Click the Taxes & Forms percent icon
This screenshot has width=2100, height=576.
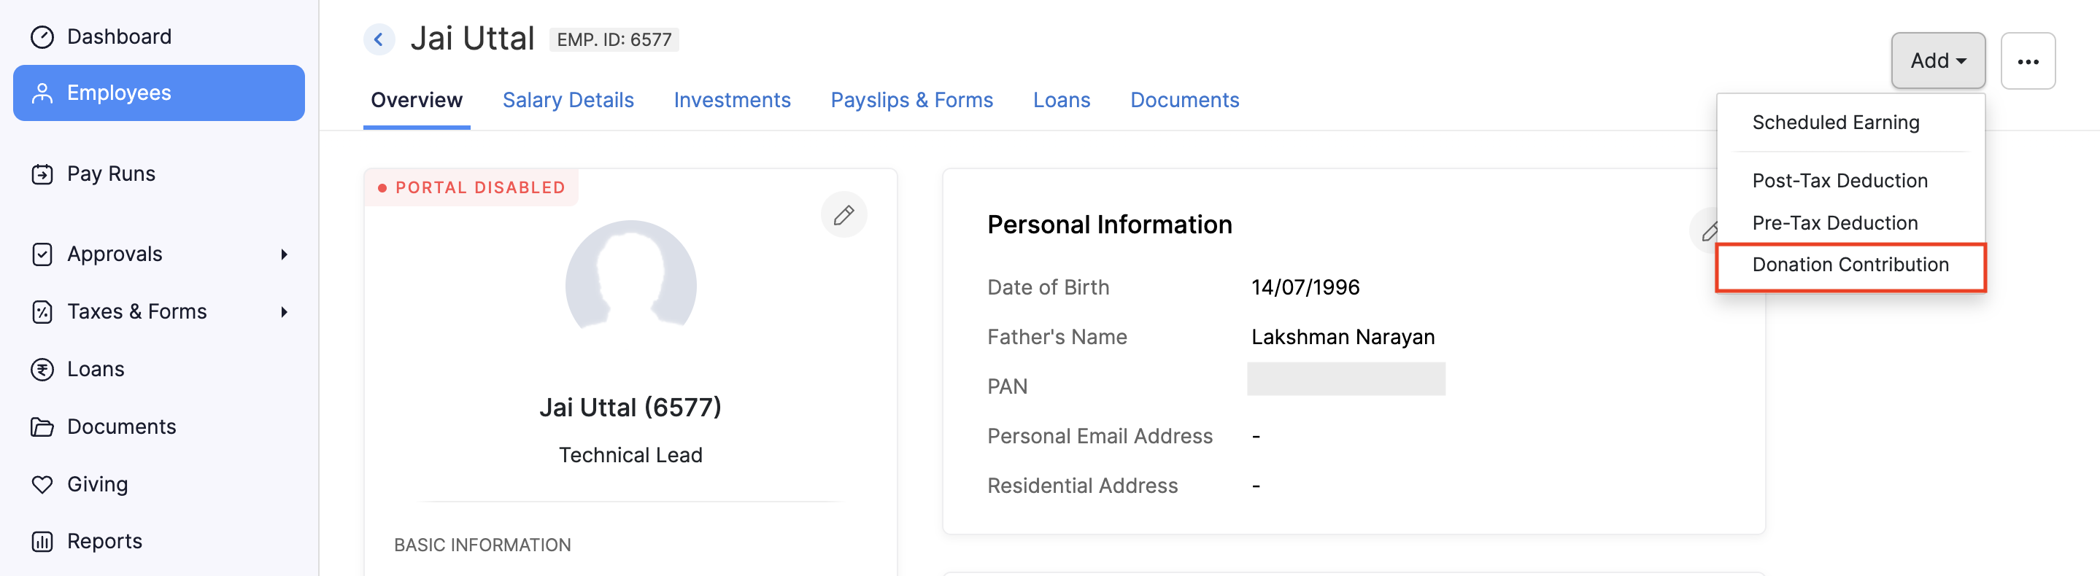tap(42, 312)
